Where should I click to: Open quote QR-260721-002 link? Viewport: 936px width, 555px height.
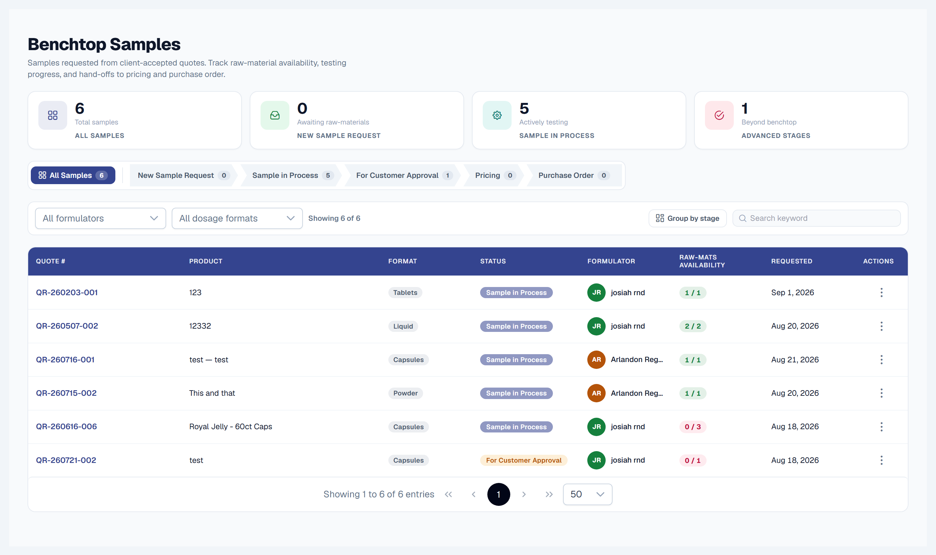[66, 460]
